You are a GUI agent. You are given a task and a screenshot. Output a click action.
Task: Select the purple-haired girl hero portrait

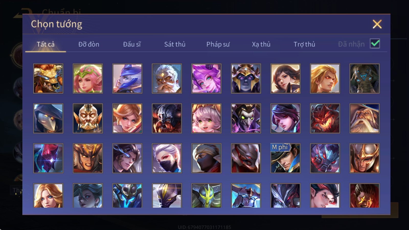click(x=206, y=78)
